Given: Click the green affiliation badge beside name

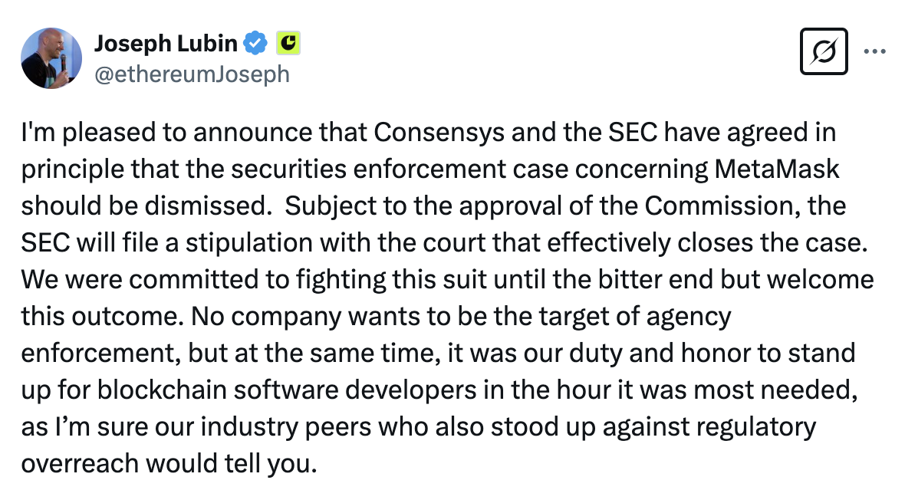Looking at the screenshot, I should pyautogui.click(x=288, y=44).
